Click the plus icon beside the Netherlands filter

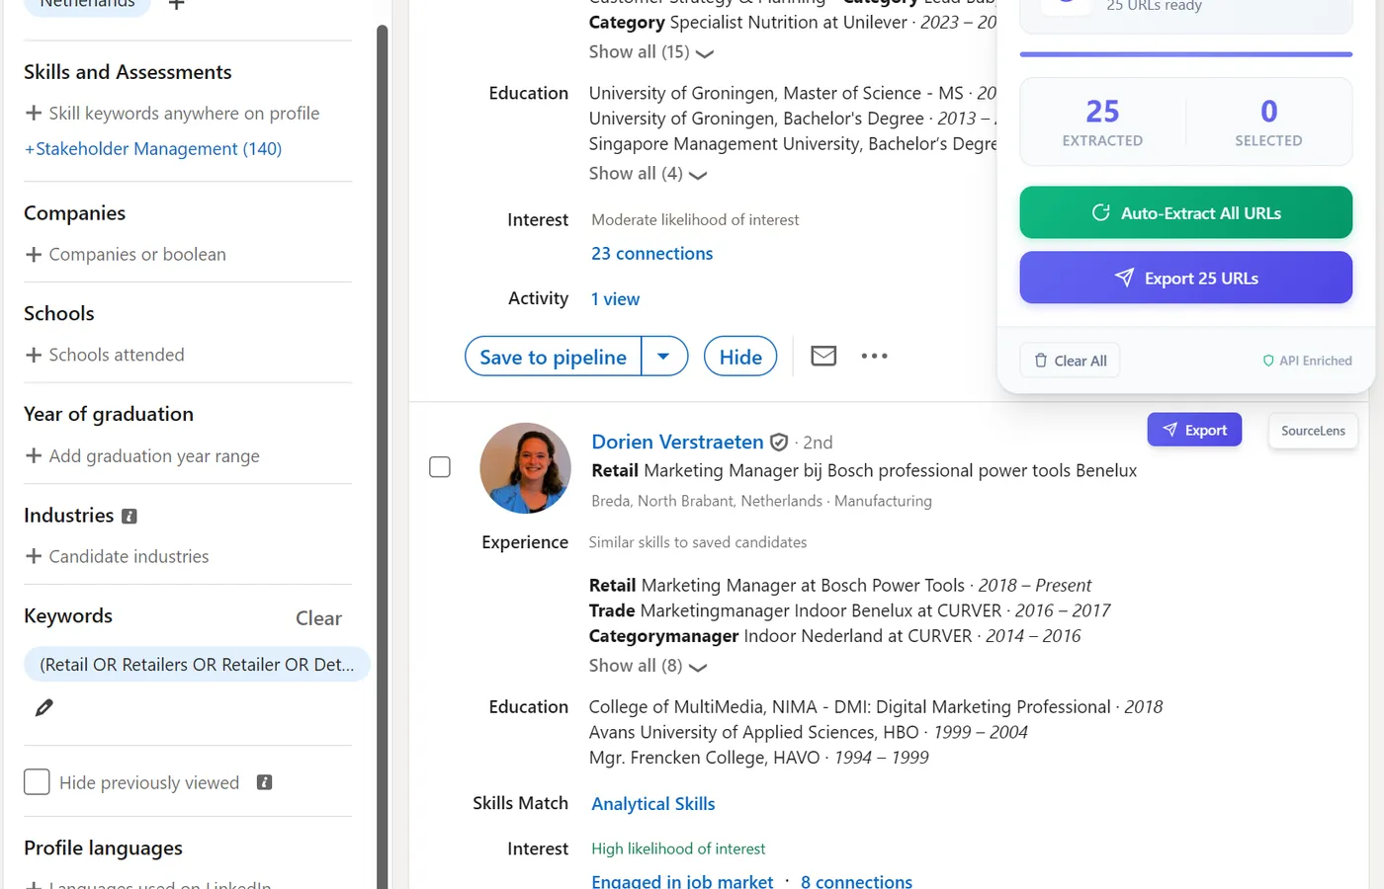pos(175,5)
